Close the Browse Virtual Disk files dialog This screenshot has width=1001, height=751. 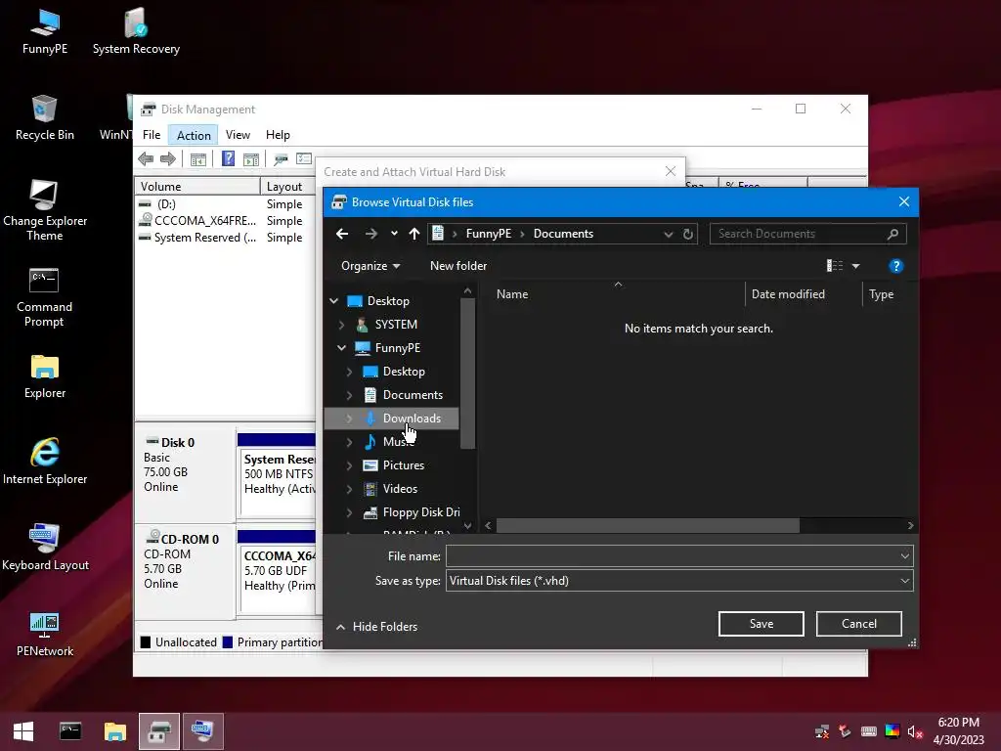coord(904,201)
